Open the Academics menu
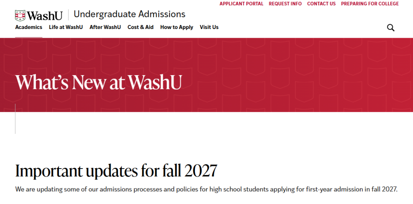Screen dimensions: 413x204 [x=29, y=27]
